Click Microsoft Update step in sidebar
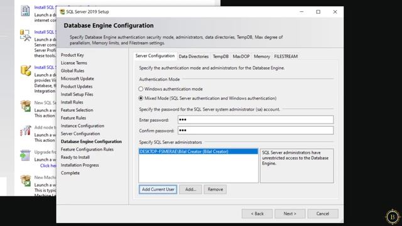This screenshot has height=226, width=402. click(77, 78)
